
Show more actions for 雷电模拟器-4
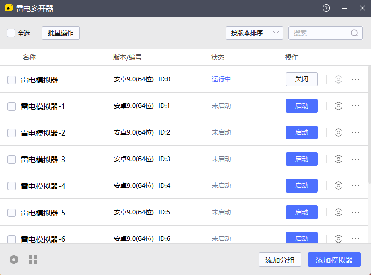356,186
